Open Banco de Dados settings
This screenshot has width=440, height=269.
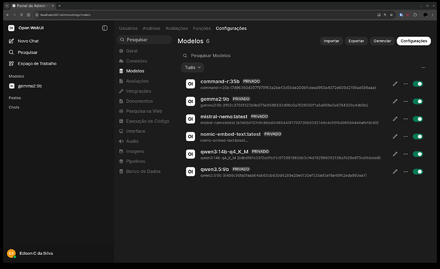140,171
